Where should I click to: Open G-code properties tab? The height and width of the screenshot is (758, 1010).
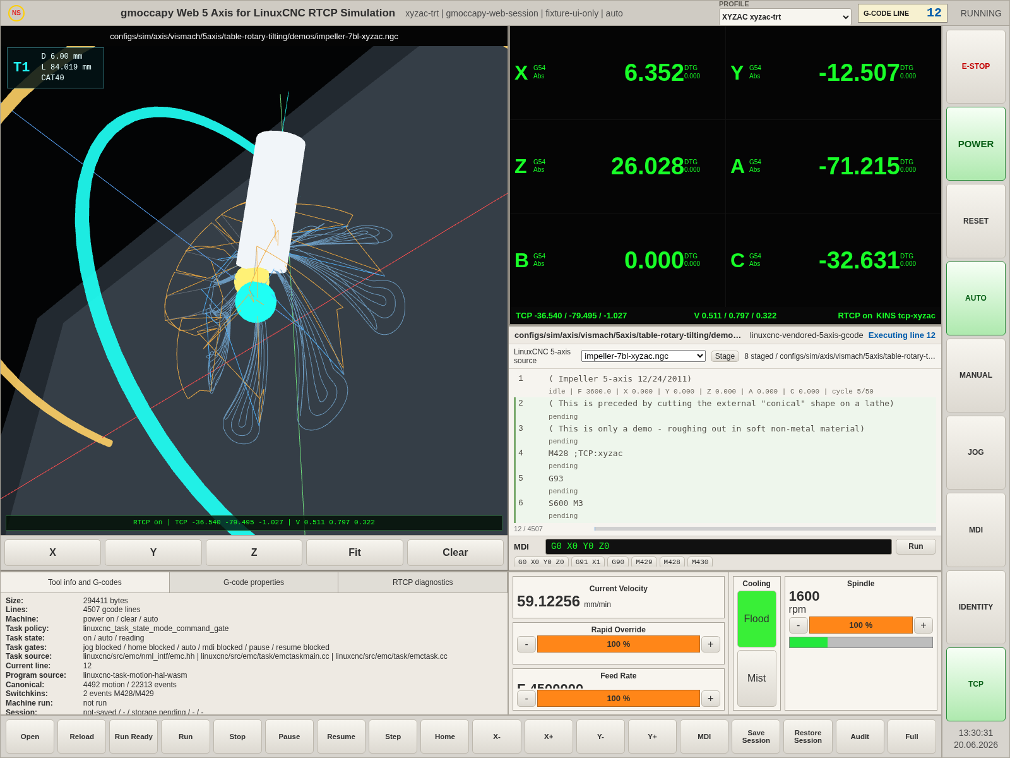tap(254, 582)
